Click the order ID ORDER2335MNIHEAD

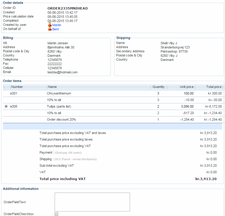68,8
